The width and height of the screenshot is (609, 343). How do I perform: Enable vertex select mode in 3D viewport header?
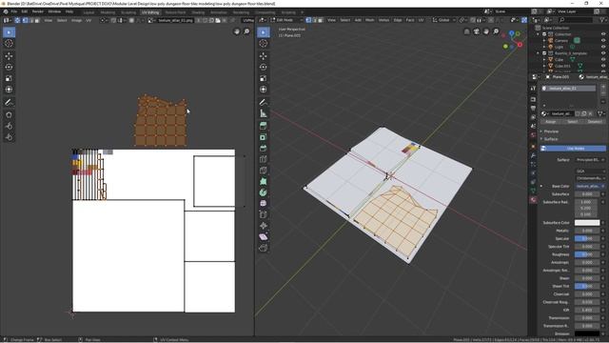(x=308, y=20)
